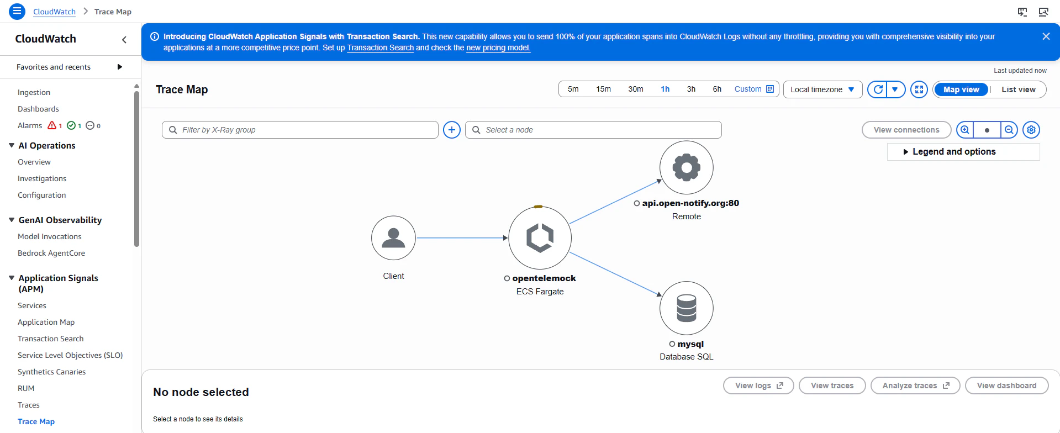Open the CloudShell icon in header

(x=1022, y=12)
